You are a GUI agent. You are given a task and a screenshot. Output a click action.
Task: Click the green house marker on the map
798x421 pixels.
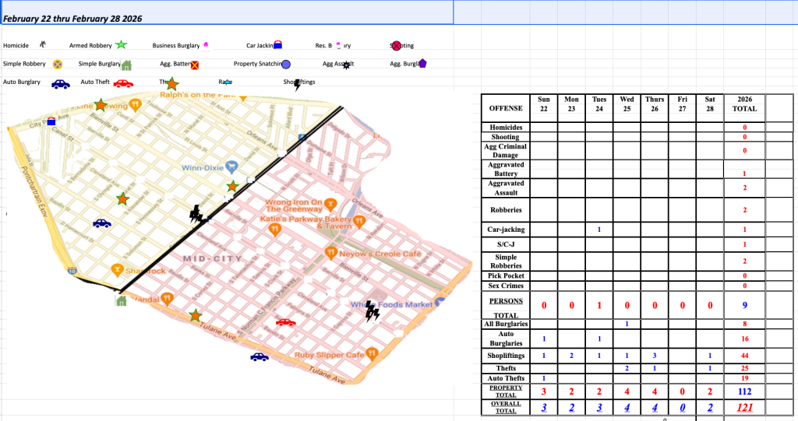point(121,300)
